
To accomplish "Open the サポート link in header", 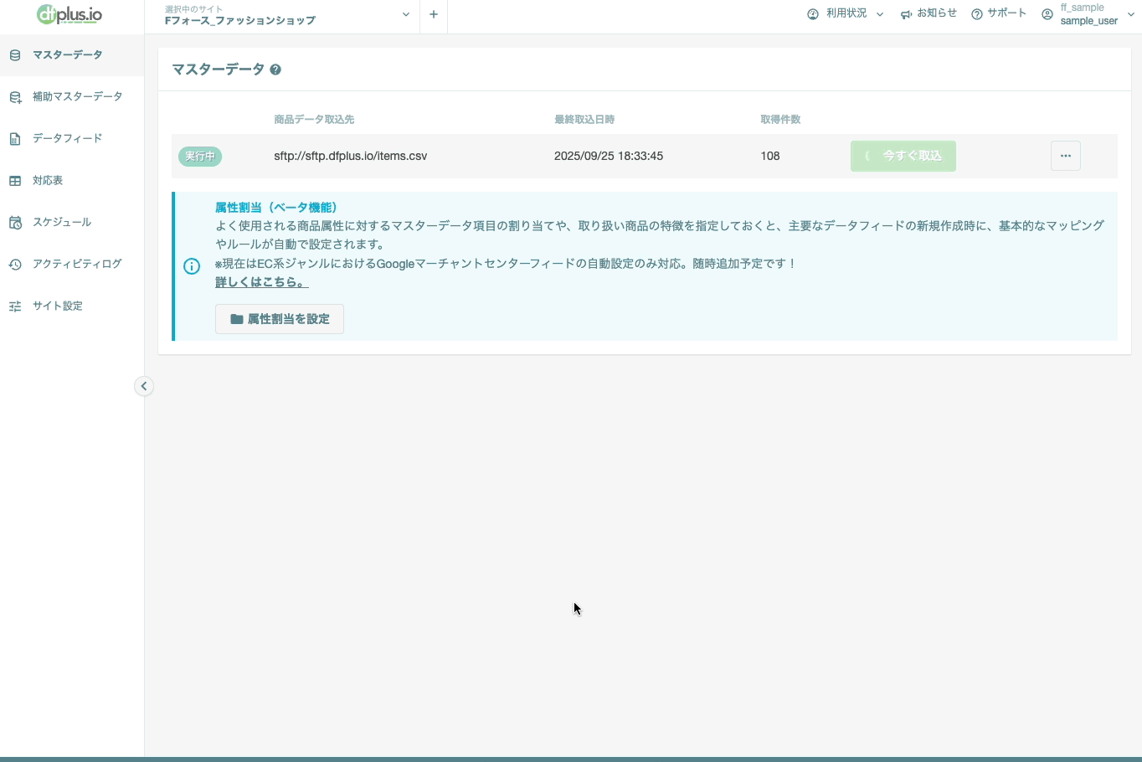I will coord(999,14).
